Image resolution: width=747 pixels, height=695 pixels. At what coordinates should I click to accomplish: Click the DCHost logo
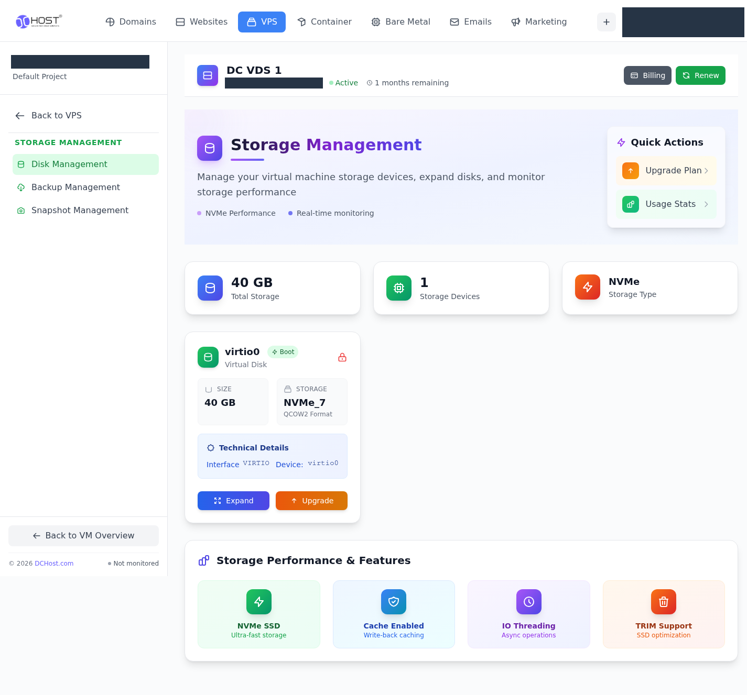39,21
